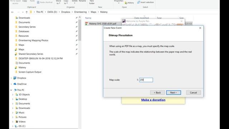Open Shared Secondary Series folder

[x=31, y=54]
